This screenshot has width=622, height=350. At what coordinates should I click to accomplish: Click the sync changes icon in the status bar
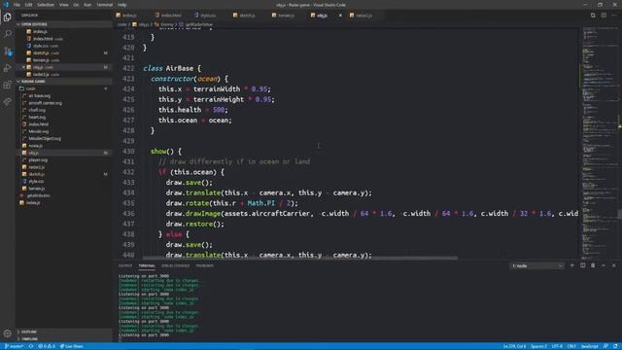[x=30, y=346]
